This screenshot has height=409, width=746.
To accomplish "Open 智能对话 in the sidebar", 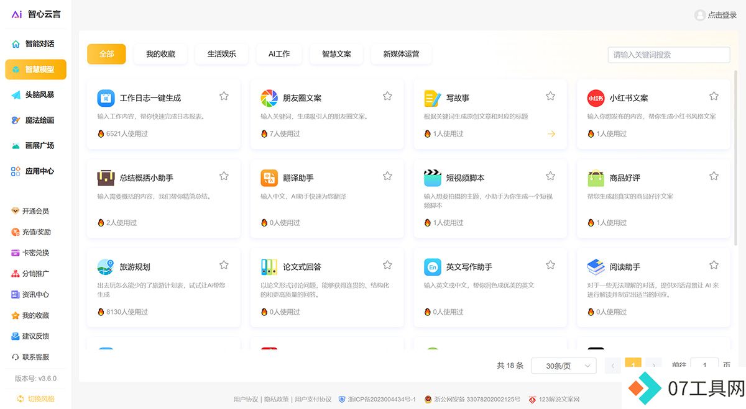I will click(35, 44).
